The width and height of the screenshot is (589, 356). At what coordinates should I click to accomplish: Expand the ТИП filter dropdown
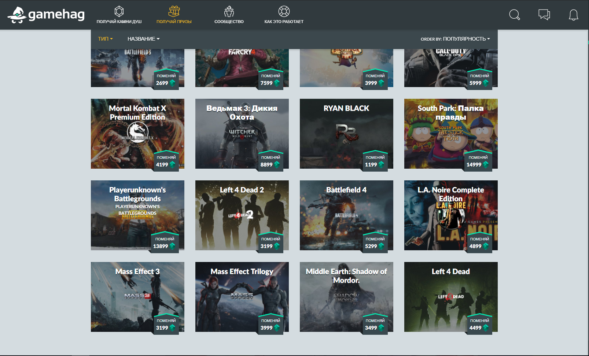click(x=105, y=39)
